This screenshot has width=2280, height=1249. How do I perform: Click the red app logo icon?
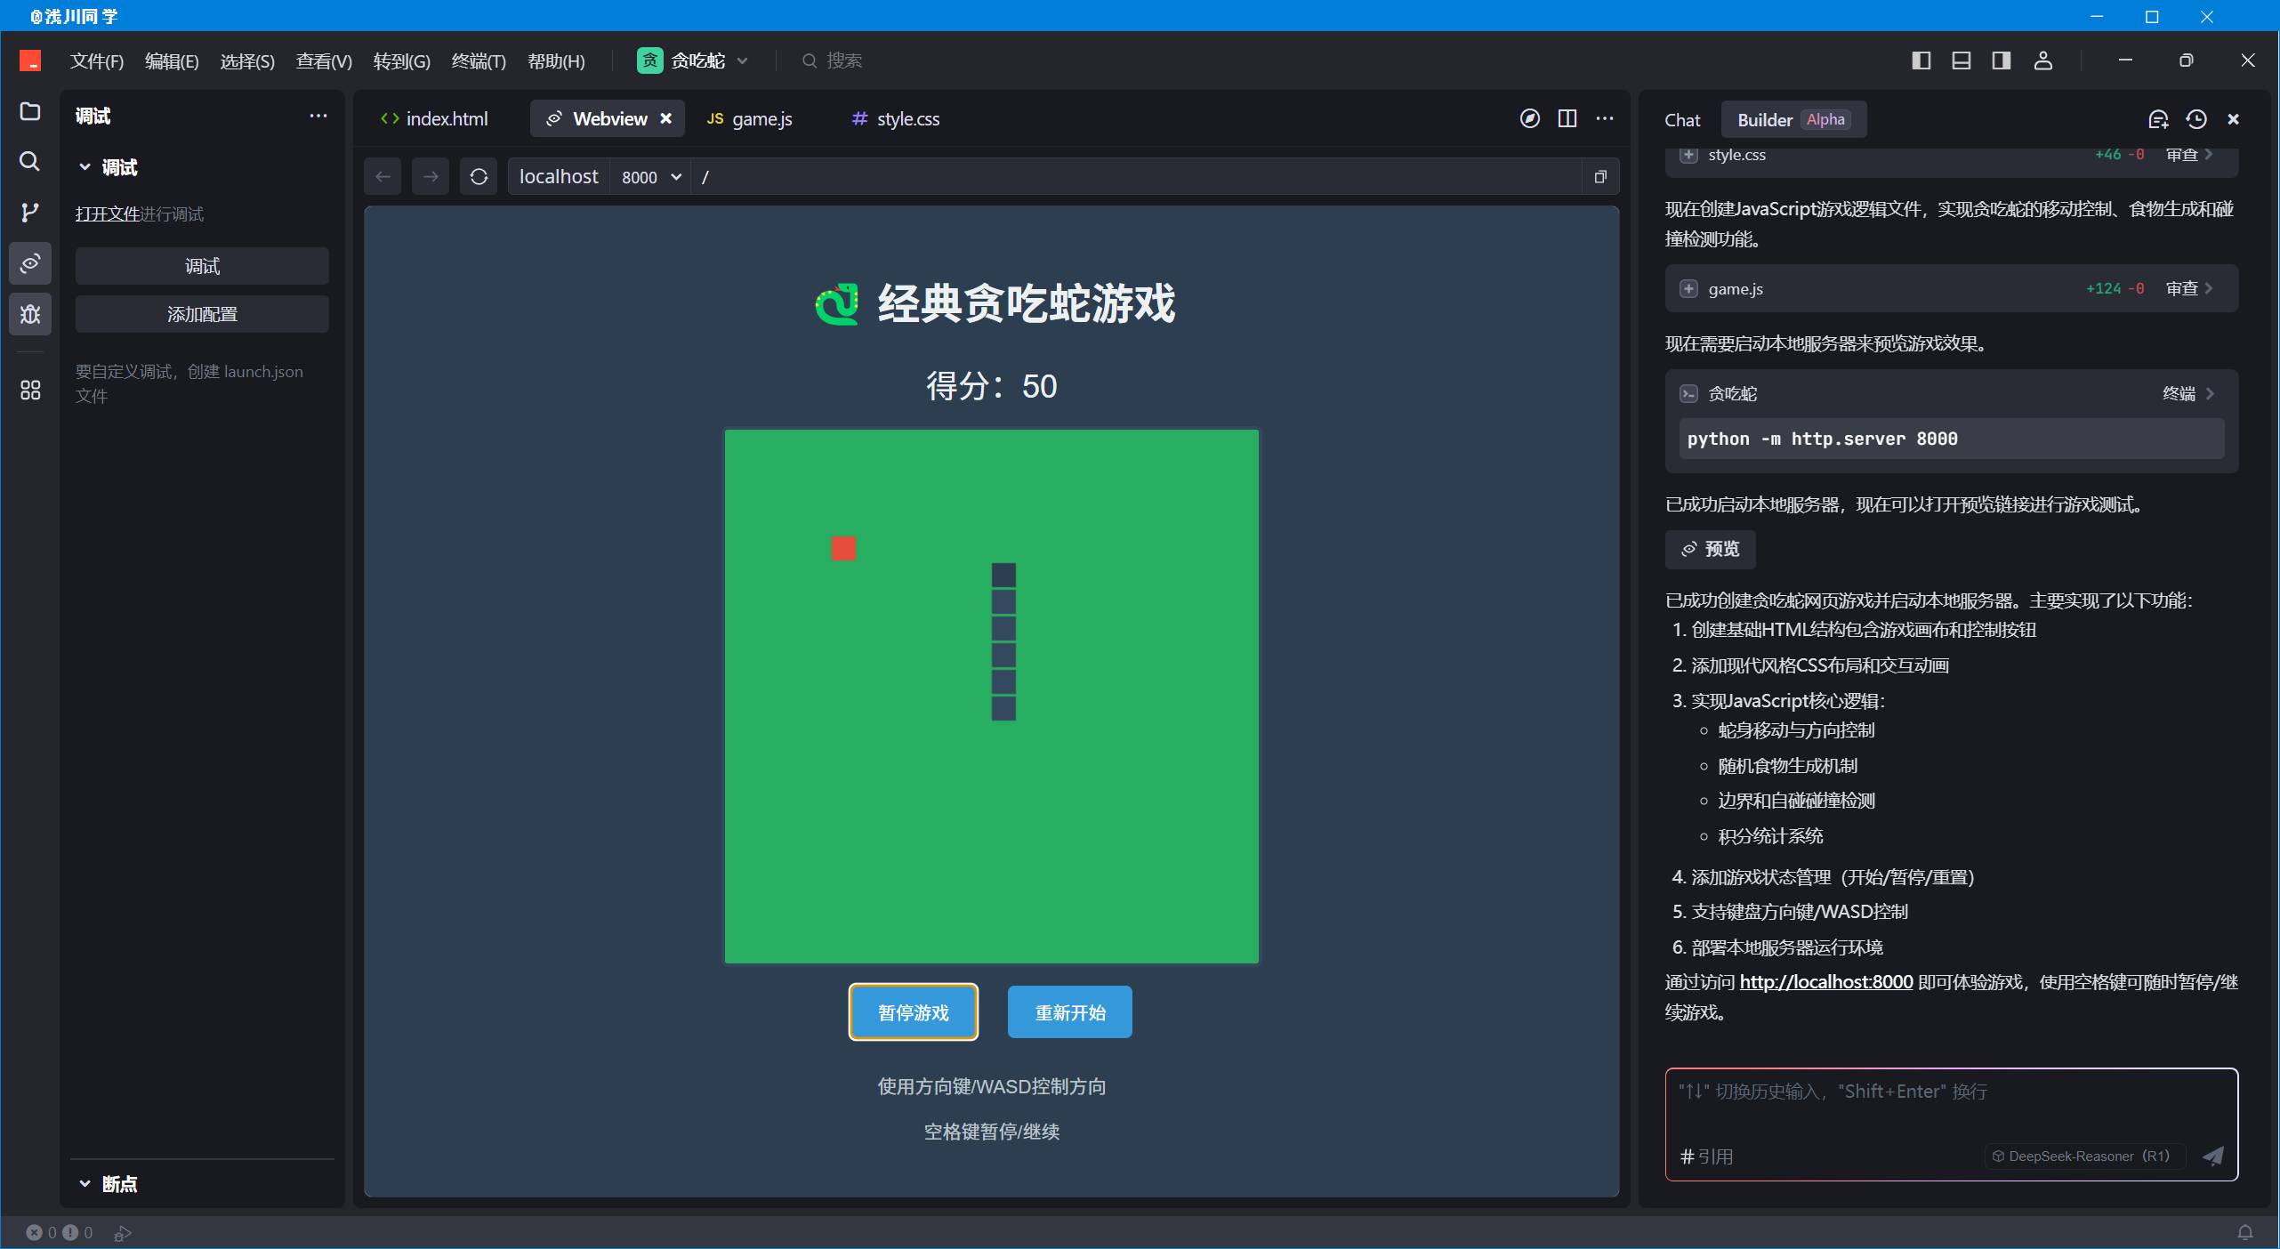click(30, 60)
